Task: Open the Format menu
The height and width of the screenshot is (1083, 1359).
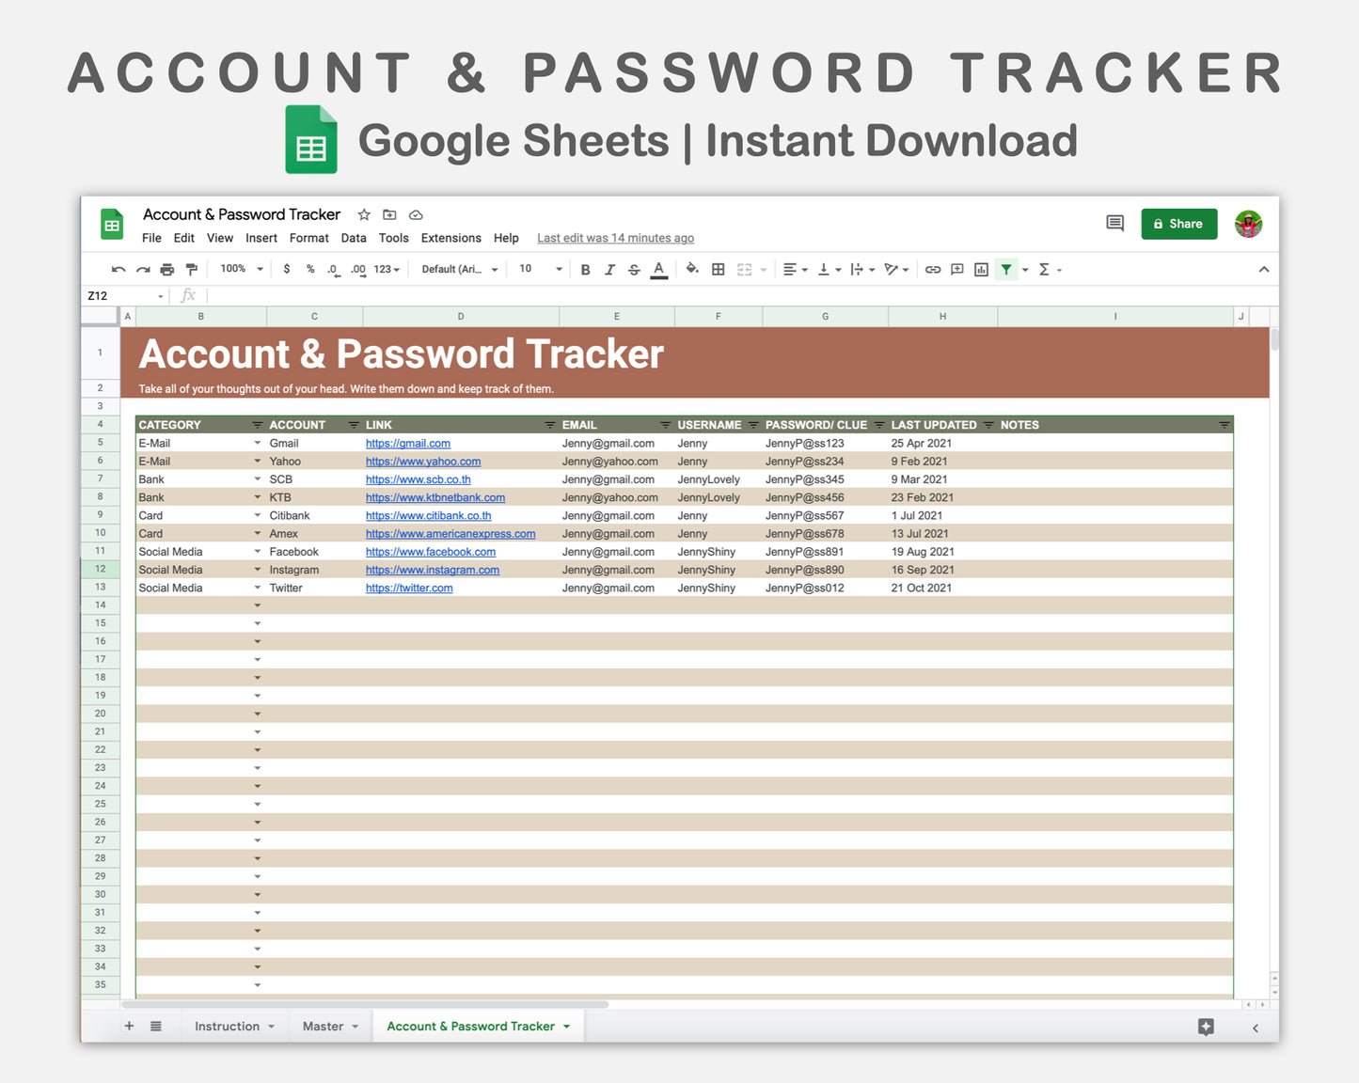Action: pyautogui.click(x=308, y=238)
